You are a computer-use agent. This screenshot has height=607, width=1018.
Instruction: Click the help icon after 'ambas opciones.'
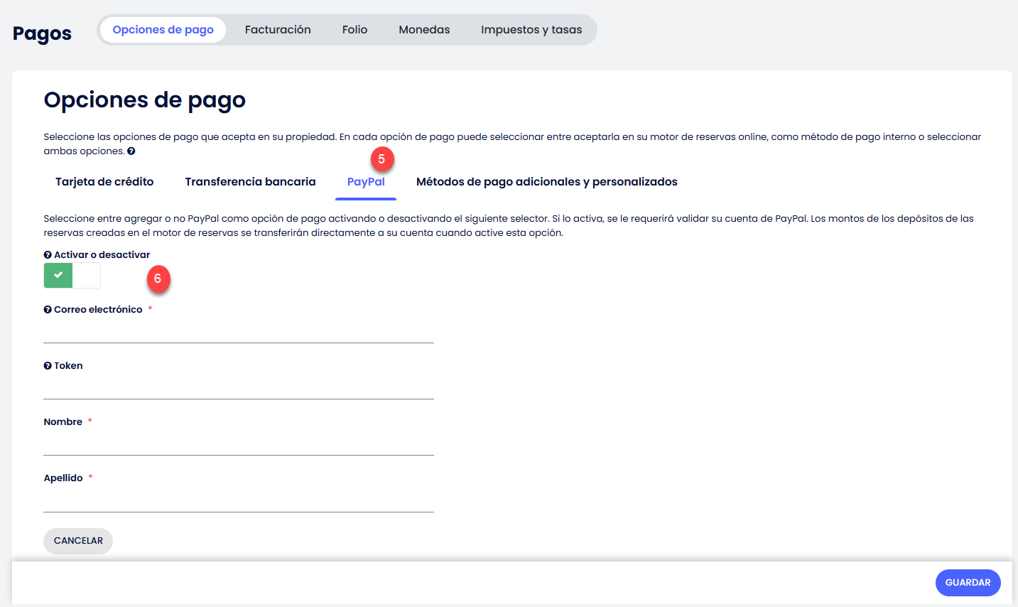coord(131,151)
